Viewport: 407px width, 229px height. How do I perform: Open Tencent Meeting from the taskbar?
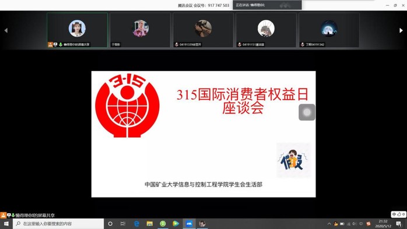click(x=190, y=224)
